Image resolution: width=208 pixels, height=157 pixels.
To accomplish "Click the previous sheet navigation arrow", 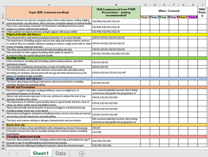I will pos(8,154).
